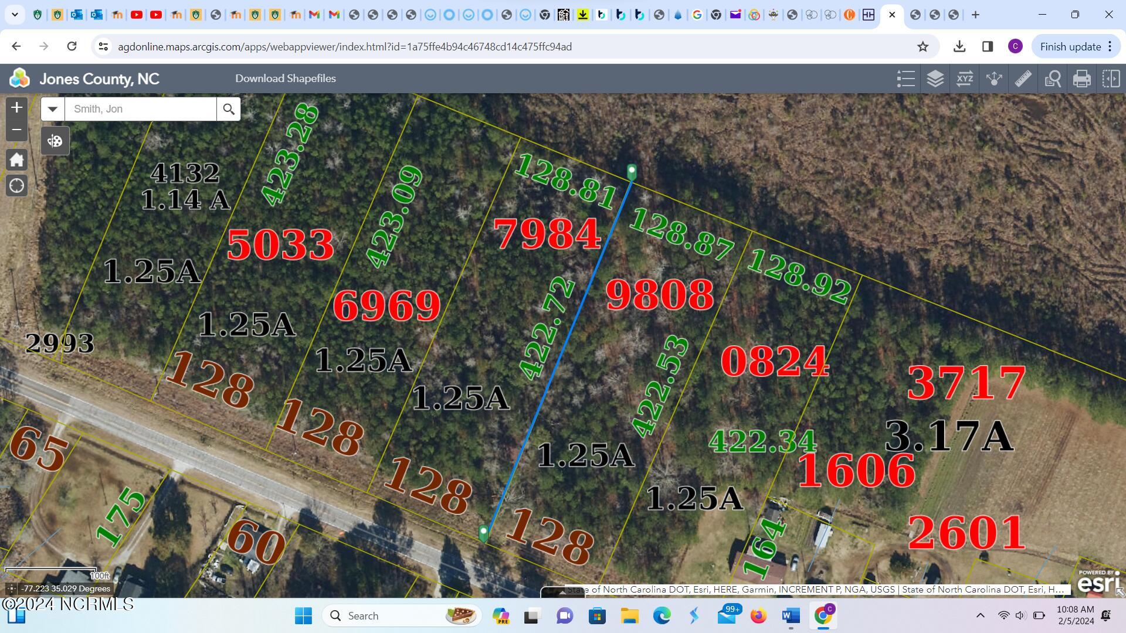Go back to the previous page
Screen dimensions: 1126x633
pos(16,46)
